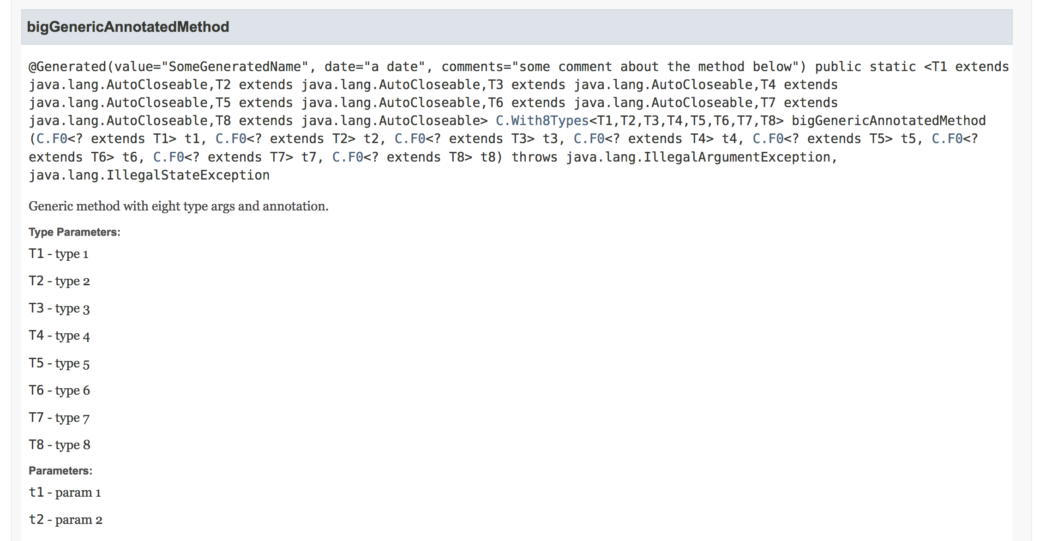Screen dimensions: 1046x541
Task: Click the C.F0 link for parameter t1
Action: click(x=52, y=139)
